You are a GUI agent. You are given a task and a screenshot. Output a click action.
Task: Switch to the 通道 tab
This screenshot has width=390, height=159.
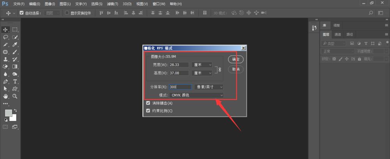[337, 35]
